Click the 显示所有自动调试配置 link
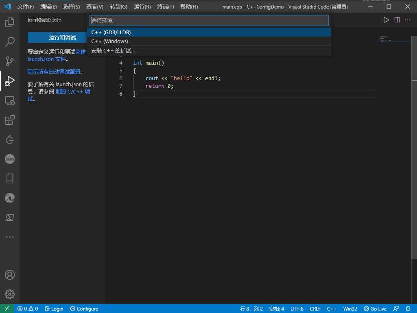 [54, 72]
